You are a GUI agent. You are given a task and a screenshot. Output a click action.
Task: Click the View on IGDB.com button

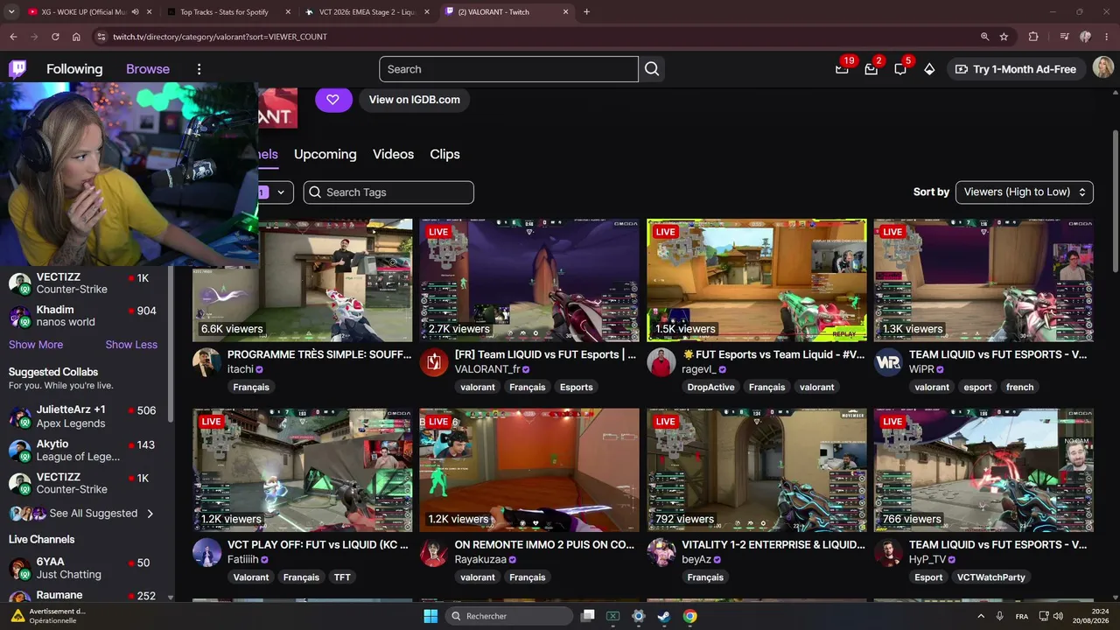pyautogui.click(x=414, y=100)
